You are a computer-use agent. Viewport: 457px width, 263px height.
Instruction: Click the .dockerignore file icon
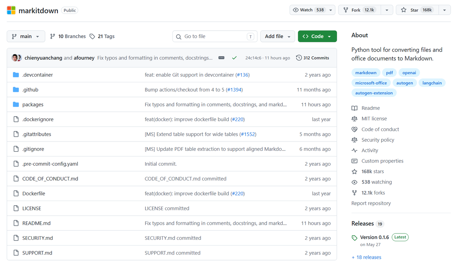[x=16, y=119]
